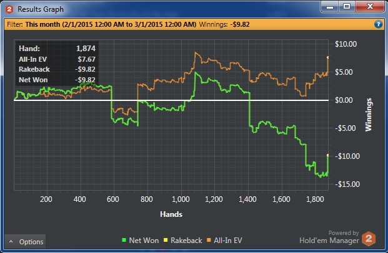Click the Results Graph window title text
388x253 pixels.
[x=41, y=9]
